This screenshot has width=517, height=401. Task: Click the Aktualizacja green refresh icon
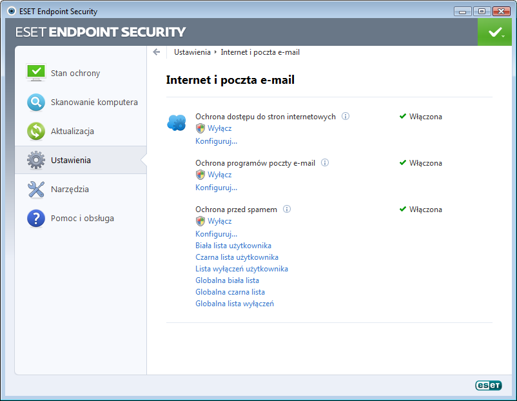coord(36,132)
